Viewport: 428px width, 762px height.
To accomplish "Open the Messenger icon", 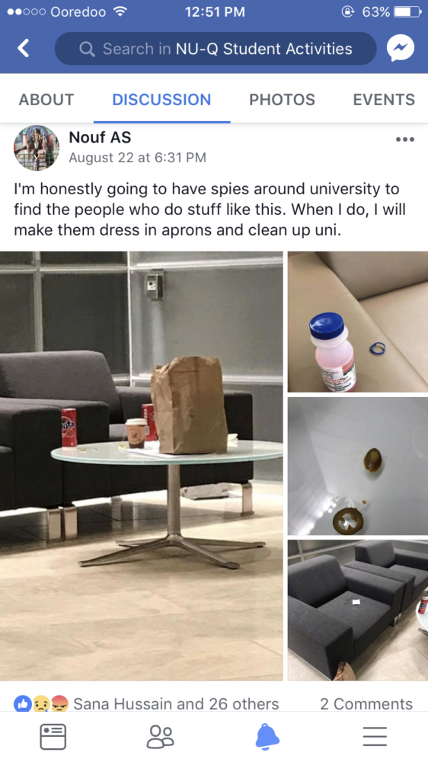I will pos(401,48).
